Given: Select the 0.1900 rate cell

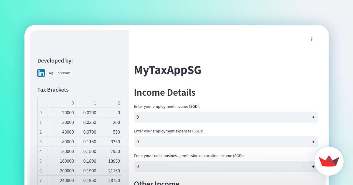Looking at the screenshot, I should 87,171.
